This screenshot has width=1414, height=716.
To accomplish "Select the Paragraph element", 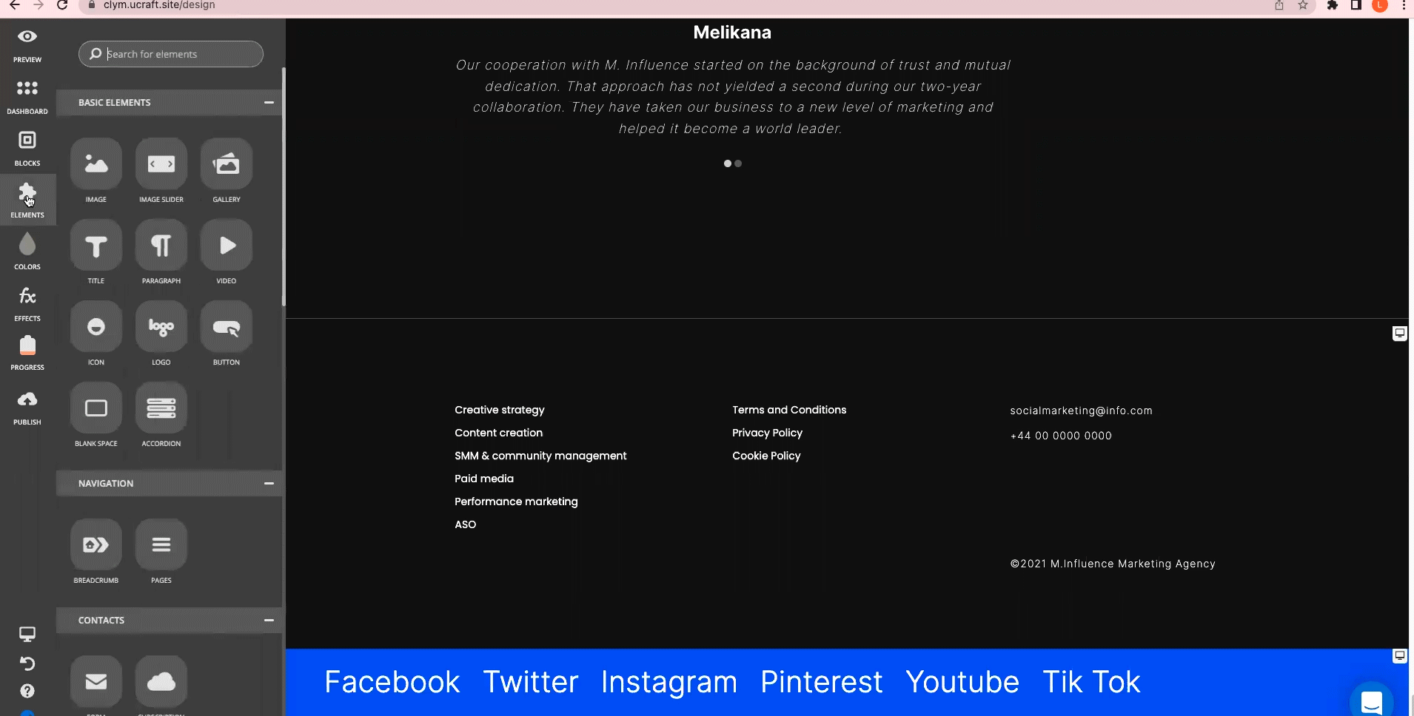I will [x=161, y=245].
